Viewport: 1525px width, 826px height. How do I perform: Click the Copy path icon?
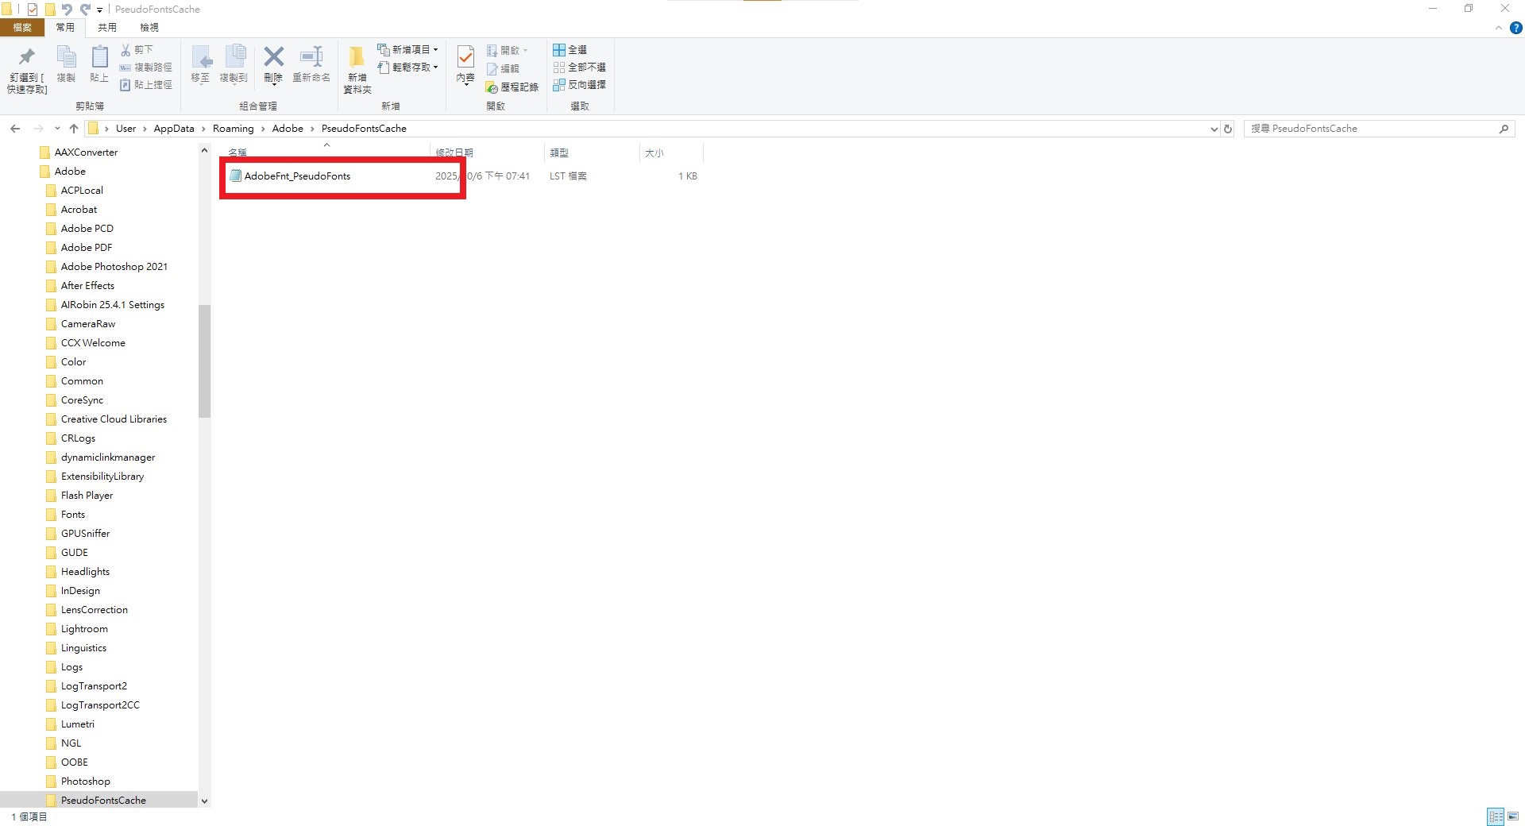click(x=125, y=68)
